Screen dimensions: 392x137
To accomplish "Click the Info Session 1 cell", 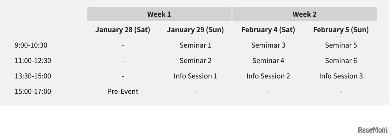I will point(195,76).
